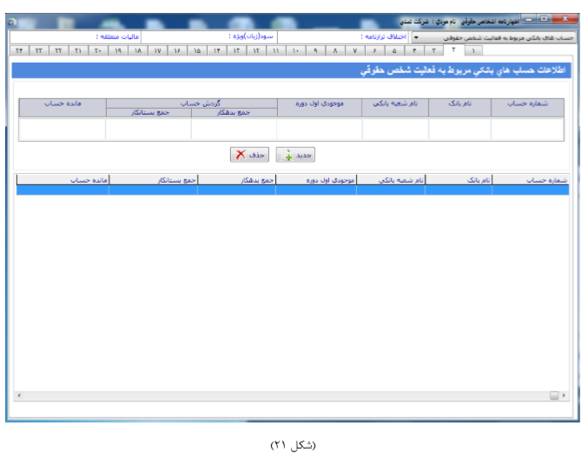Viewport: 588px width, 473px height.
Task: Click the red X Delete (حذف) button
Action: tap(250, 154)
